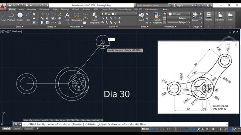Viewport: 241px width, 135px height.
Task: Switch to the Layout1 tab
Action: (x=17, y=128)
